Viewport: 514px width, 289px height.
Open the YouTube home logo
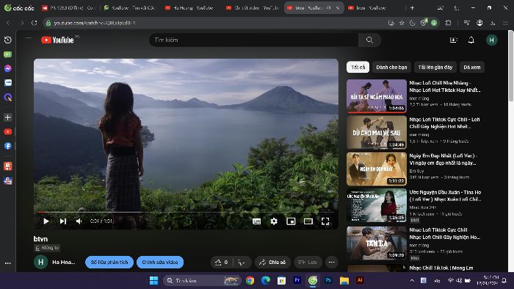click(x=57, y=40)
